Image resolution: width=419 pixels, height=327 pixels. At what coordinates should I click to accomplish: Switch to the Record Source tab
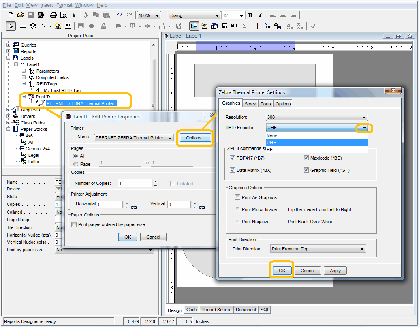(216, 310)
